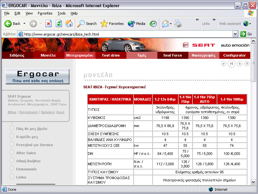Viewport: 258px width, 194px height.
Task: Open the Επικοινωνία sidebar link
Action: pos(26,169)
